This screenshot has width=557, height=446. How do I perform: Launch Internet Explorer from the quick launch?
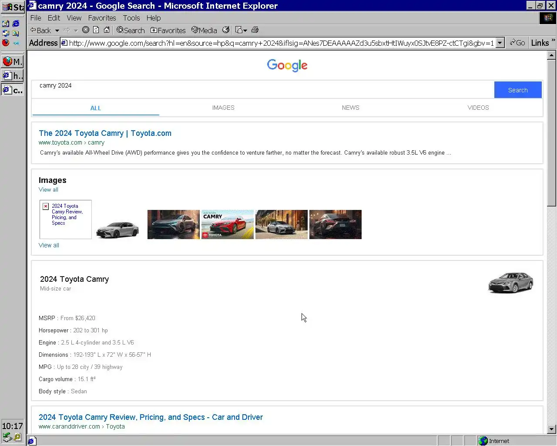pyautogui.click(x=16, y=24)
